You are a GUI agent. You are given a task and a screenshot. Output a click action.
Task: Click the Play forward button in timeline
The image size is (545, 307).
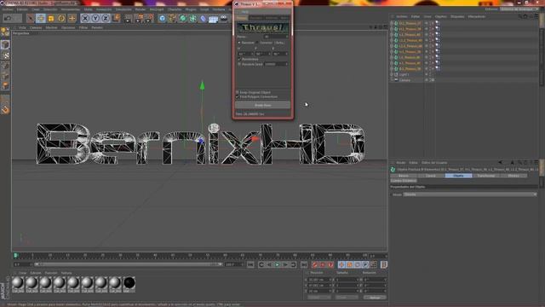pyautogui.click(x=277, y=265)
